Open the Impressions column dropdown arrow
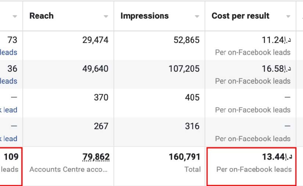This screenshot has height=186, width=303. click(197, 17)
